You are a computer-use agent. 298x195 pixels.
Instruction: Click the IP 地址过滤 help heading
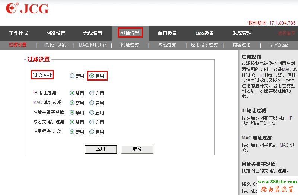[x=254, y=110]
